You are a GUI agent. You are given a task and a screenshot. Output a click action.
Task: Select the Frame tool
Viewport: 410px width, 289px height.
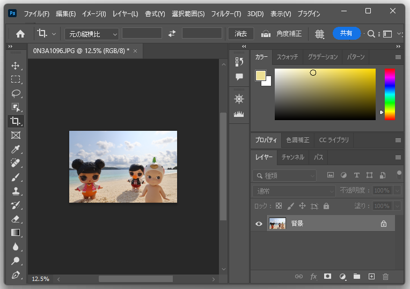[x=16, y=135]
